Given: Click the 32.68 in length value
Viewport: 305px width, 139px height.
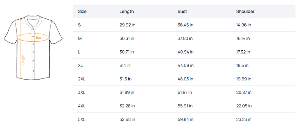Looking at the screenshot, I should pos(127,119).
